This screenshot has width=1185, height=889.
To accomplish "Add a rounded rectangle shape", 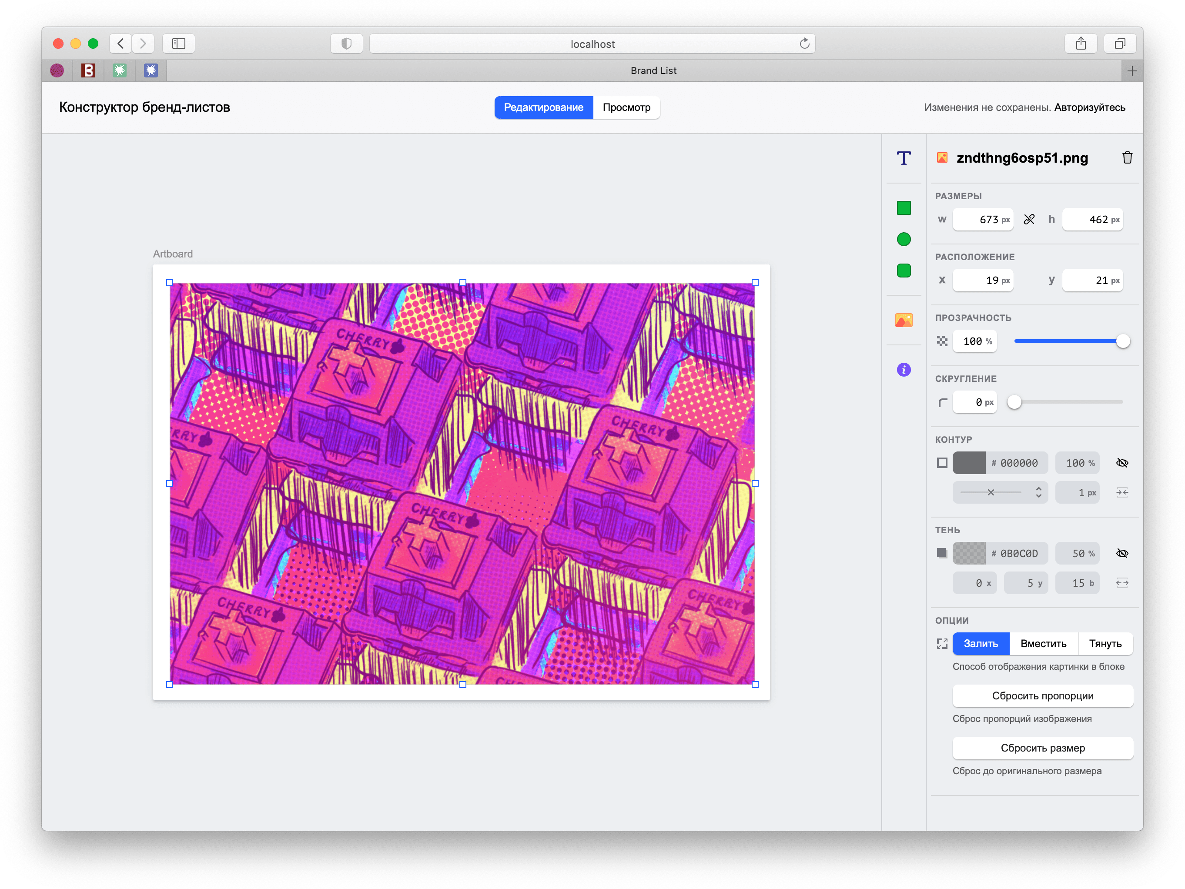I will [904, 271].
